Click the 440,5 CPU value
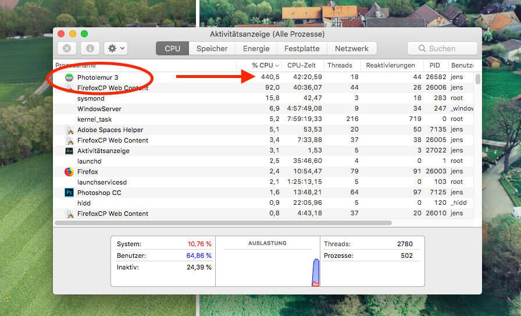 270,77
